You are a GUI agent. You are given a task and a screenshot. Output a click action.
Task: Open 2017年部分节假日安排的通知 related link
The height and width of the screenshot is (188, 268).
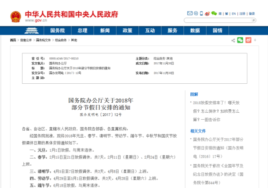point(218,148)
